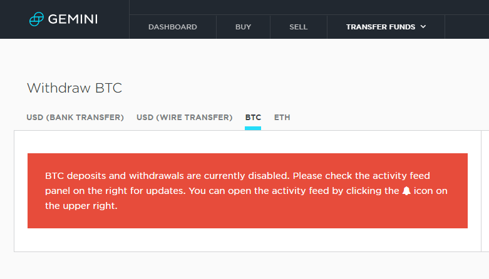Go to the Buy section
Screen dimensions: 489x279
point(244,27)
